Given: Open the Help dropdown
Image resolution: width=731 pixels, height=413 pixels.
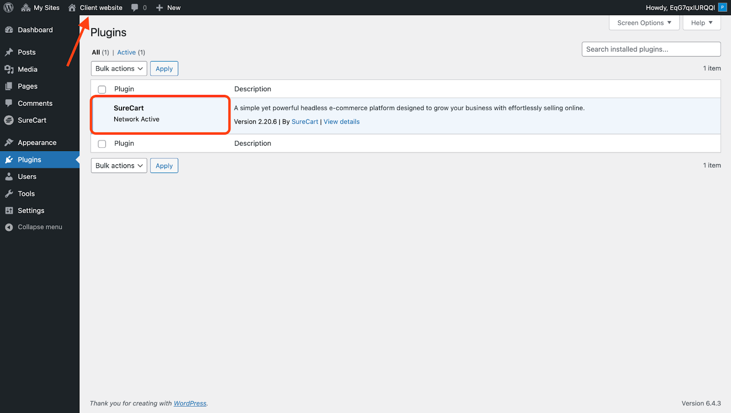Looking at the screenshot, I should coord(701,22).
